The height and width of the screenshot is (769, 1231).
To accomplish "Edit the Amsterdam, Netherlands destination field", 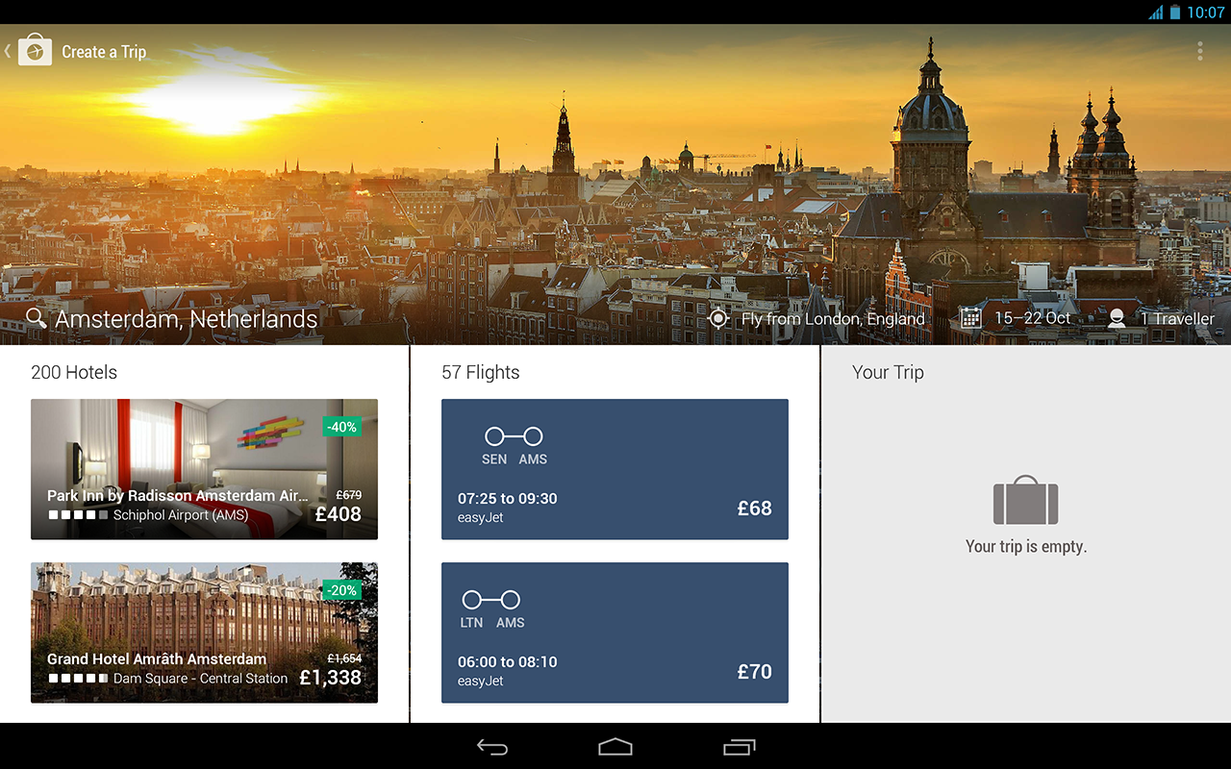I will (x=187, y=319).
